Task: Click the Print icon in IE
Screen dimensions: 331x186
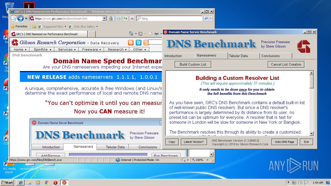Action: (156, 34)
